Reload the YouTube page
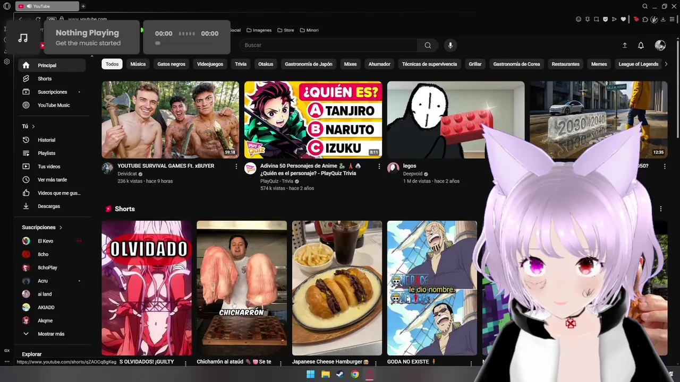This screenshot has width=680, height=382. [x=38, y=19]
